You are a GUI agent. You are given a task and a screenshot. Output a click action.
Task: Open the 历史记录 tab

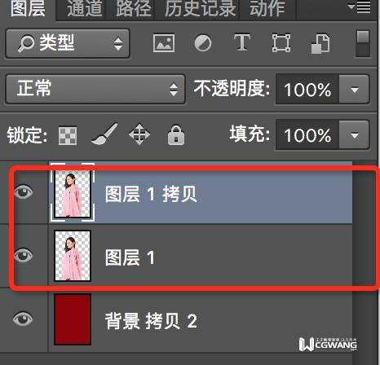pos(201,8)
